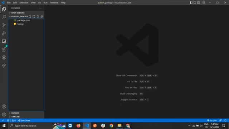Open the Run menu
This screenshot has width=229, height=129.
(45, 3)
